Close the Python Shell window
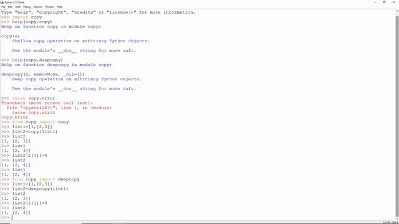The image size is (399, 224). click(393, 2)
